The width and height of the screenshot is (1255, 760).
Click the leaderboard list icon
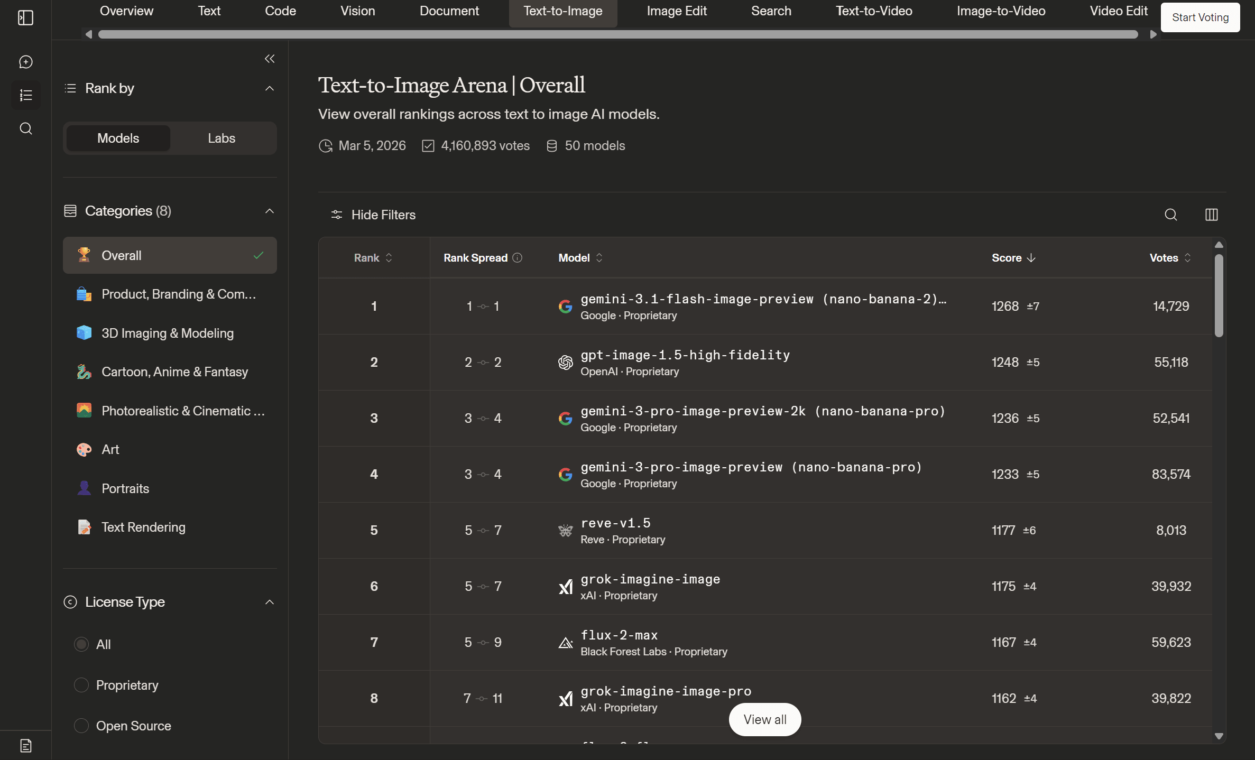[25, 95]
